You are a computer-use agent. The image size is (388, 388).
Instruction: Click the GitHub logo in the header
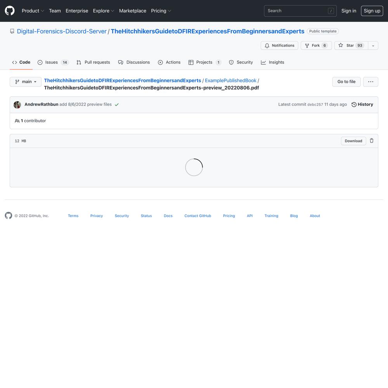[10, 11]
